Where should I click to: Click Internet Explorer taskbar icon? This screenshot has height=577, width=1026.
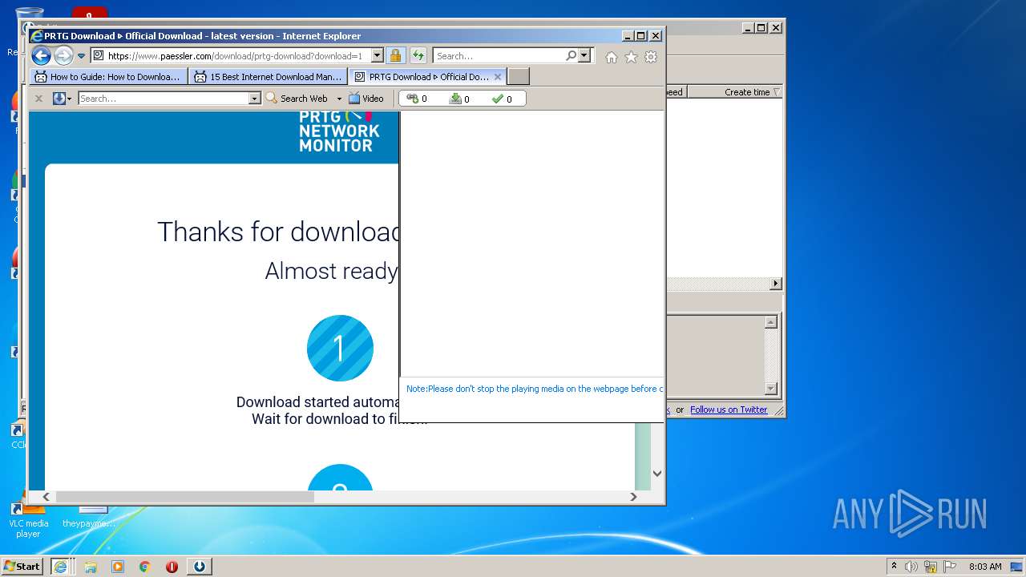click(x=60, y=567)
